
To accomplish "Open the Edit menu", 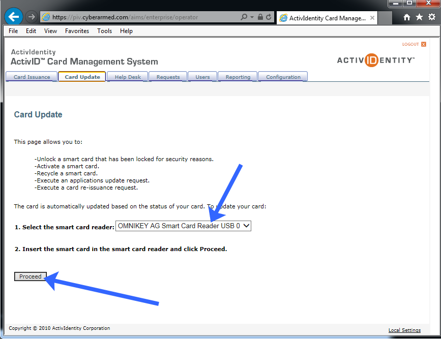I will tap(31, 31).
